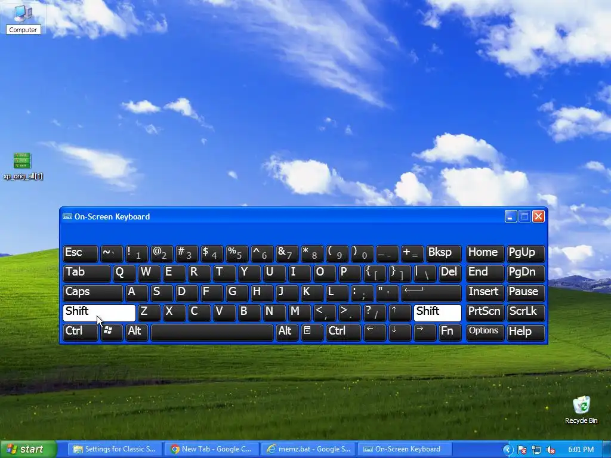The width and height of the screenshot is (611, 458).
Task: Click the muted volume tray icon
Action: click(x=550, y=450)
